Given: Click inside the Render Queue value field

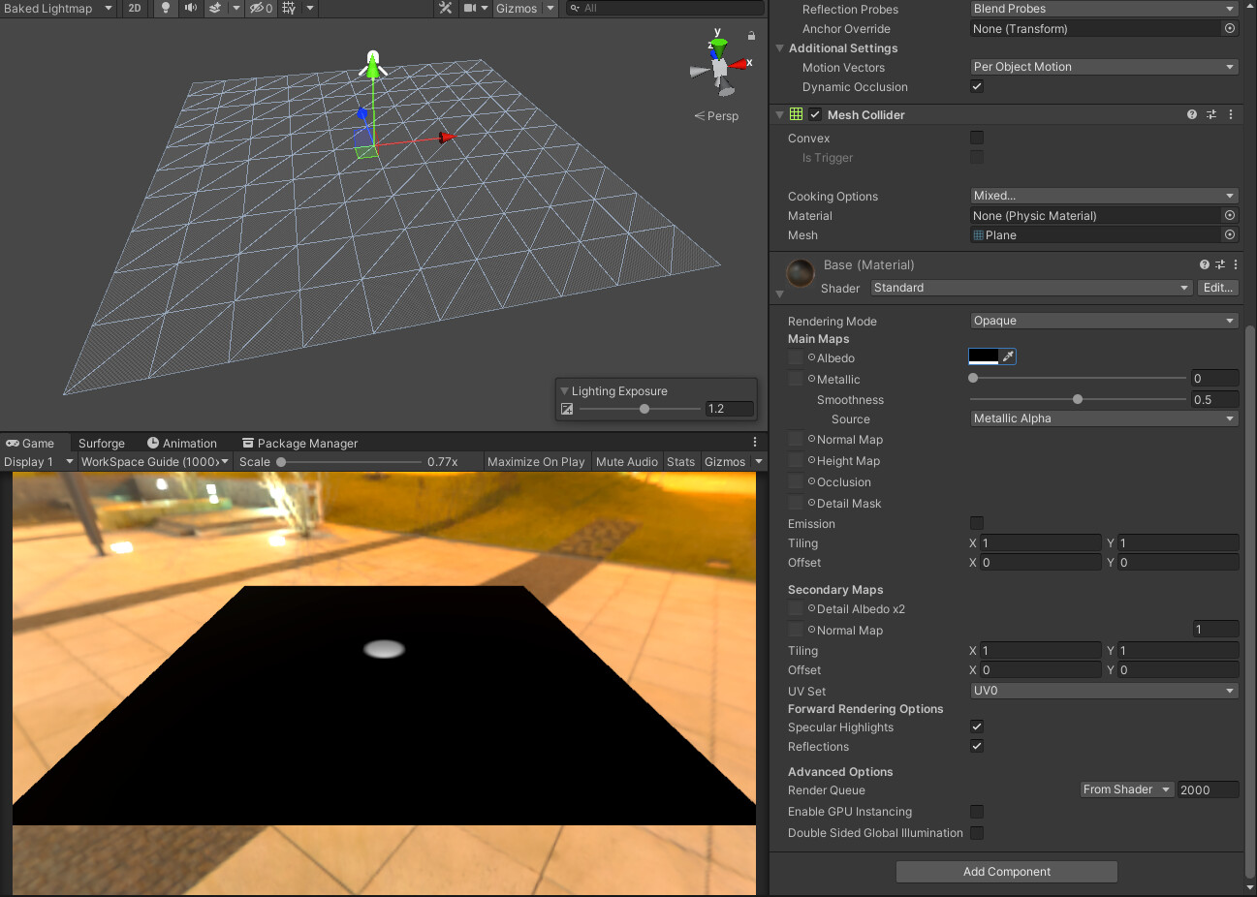Looking at the screenshot, I should click(x=1207, y=789).
